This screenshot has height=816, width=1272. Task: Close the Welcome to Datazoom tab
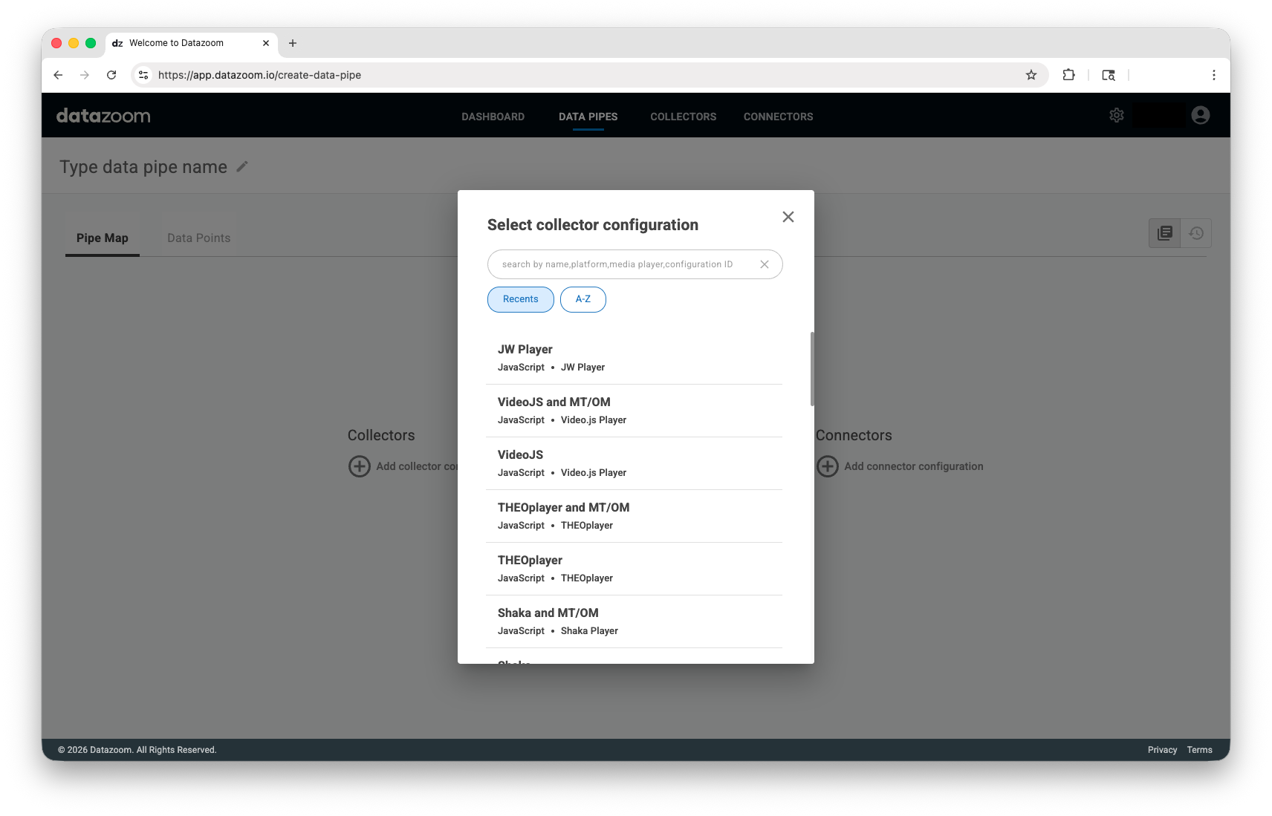266,43
